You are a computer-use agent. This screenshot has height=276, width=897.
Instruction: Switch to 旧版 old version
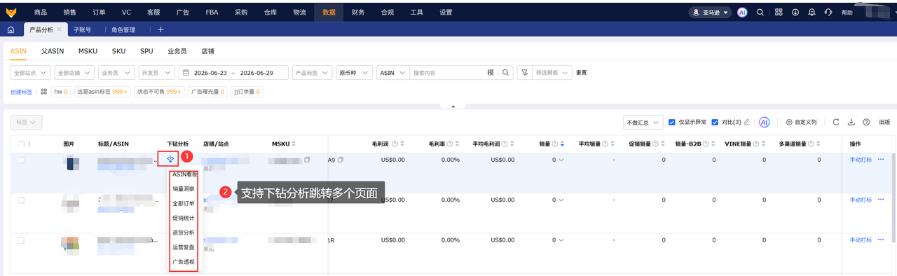[884, 122]
